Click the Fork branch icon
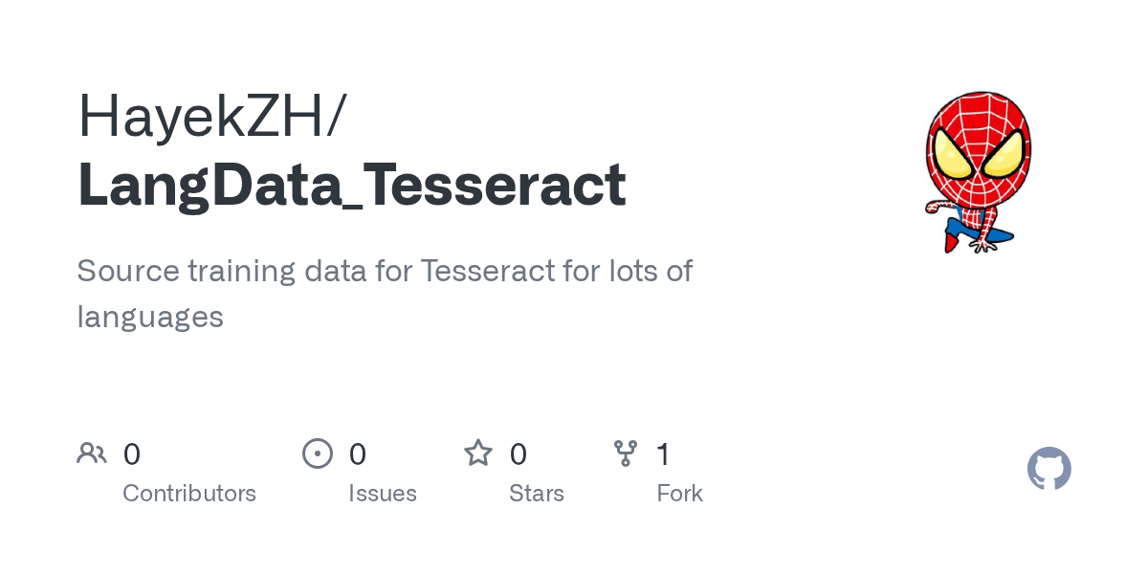The image size is (1148, 574). [x=626, y=453]
